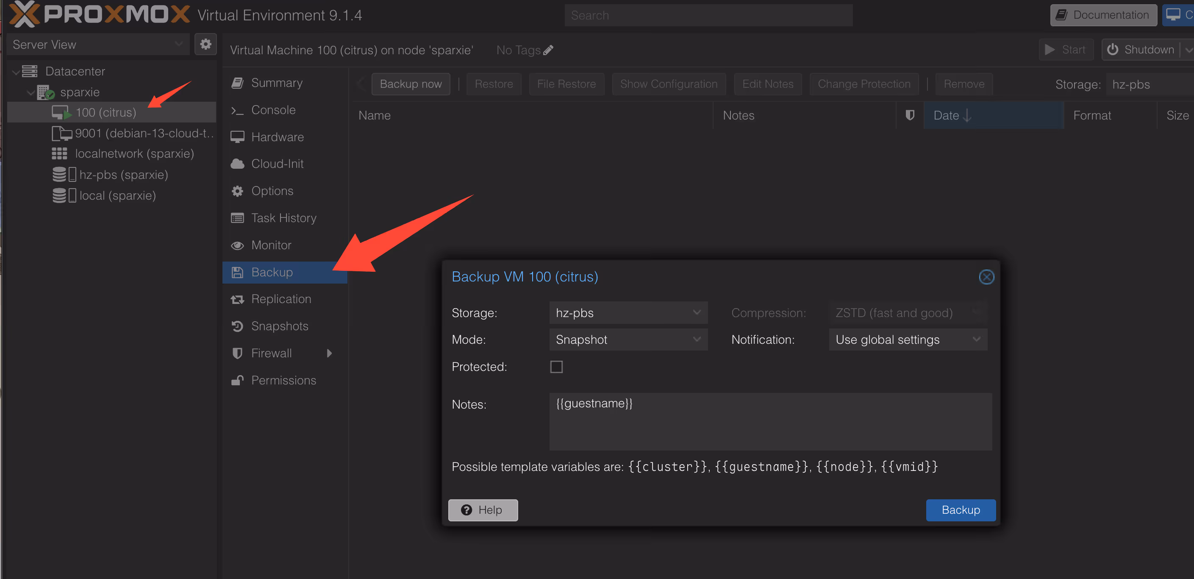Open the Summary view for VM 100
The width and height of the screenshot is (1194, 579).
[x=277, y=82]
